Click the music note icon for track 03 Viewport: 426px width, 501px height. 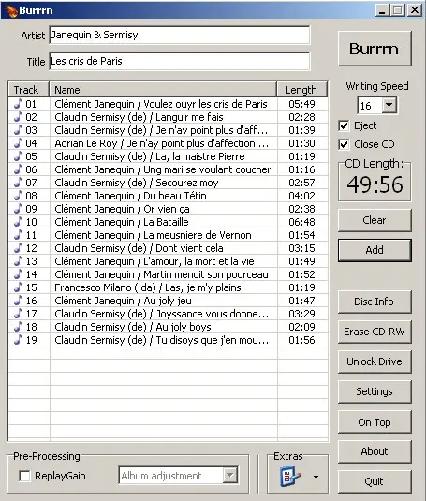[19, 130]
